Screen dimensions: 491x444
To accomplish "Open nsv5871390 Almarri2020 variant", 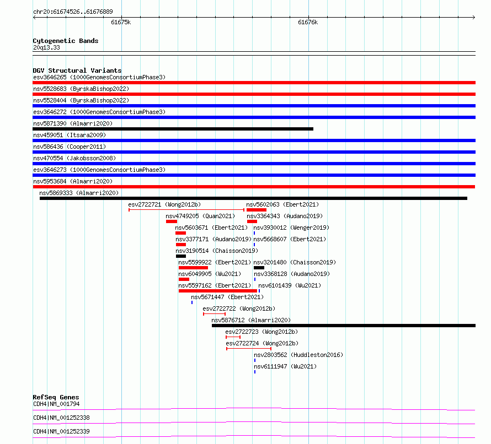I will (73, 123).
